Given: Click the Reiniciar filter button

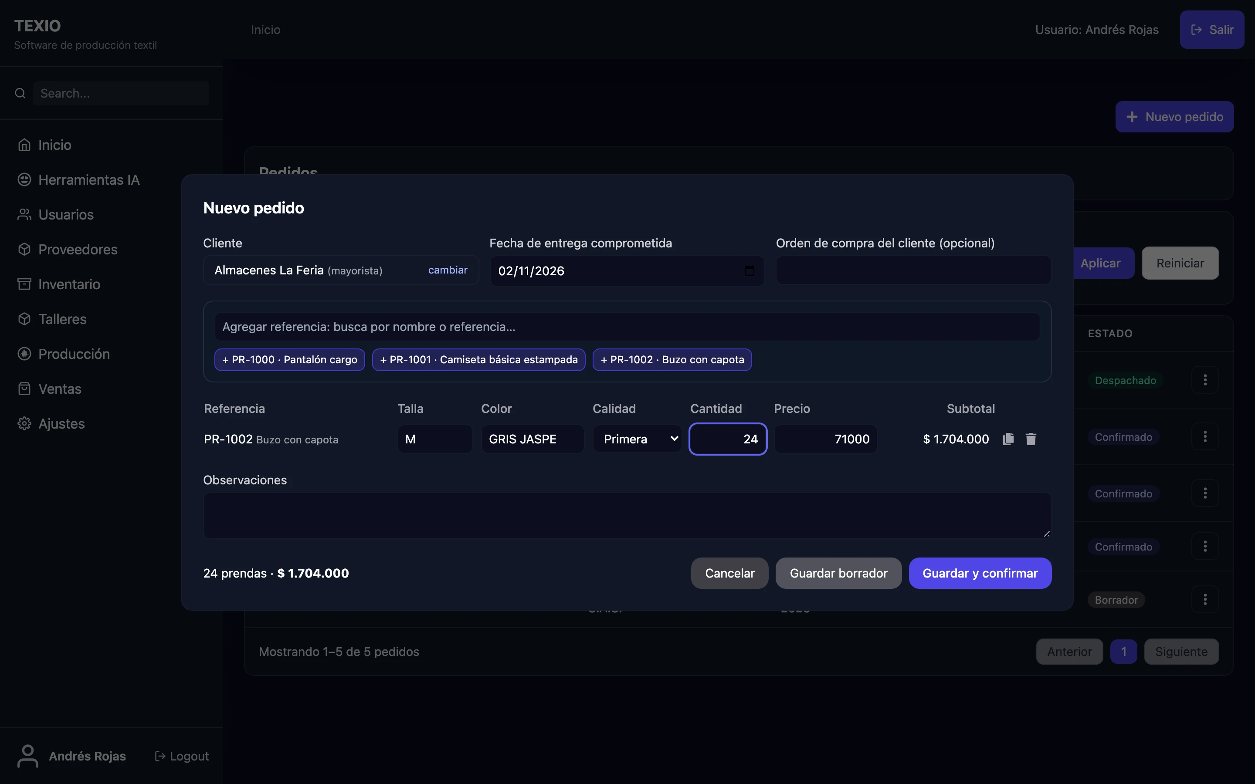Looking at the screenshot, I should pos(1180,263).
